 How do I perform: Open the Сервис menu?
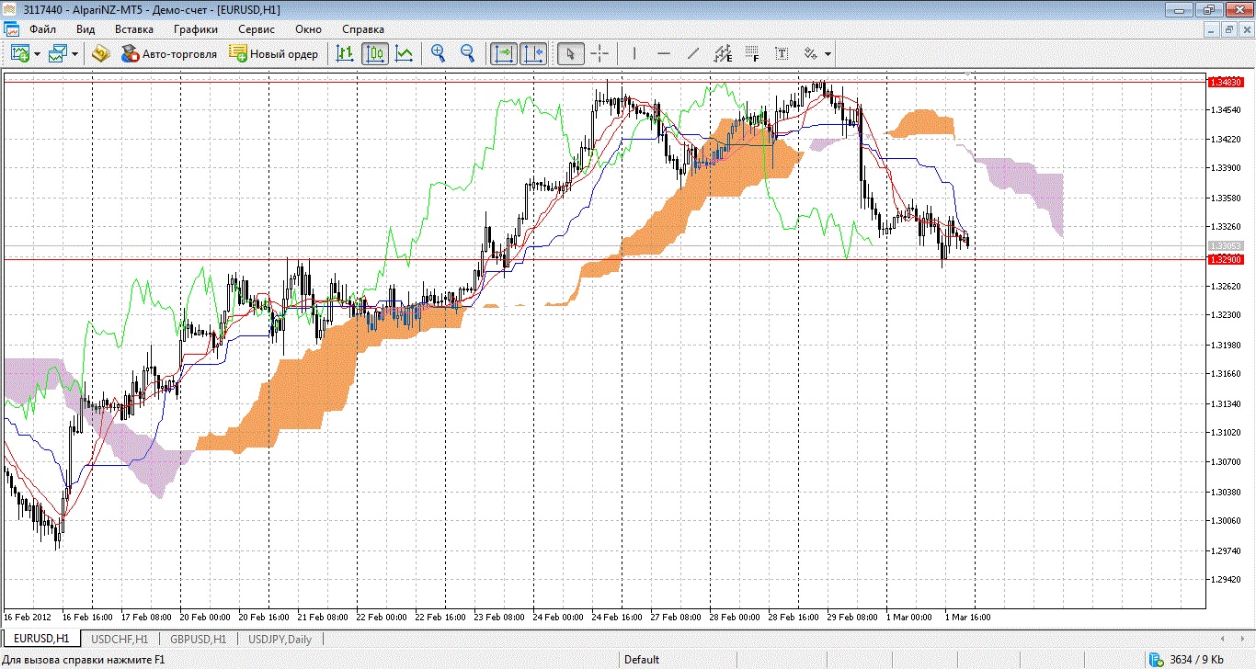point(256,29)
